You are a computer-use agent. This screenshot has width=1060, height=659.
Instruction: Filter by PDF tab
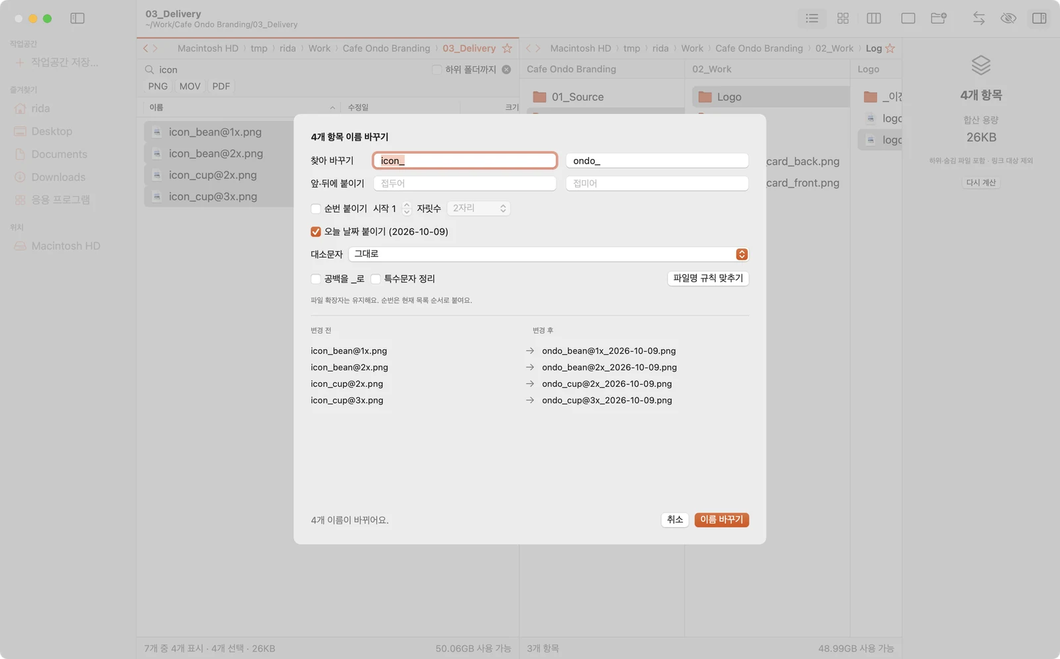[x=221, y=86]
